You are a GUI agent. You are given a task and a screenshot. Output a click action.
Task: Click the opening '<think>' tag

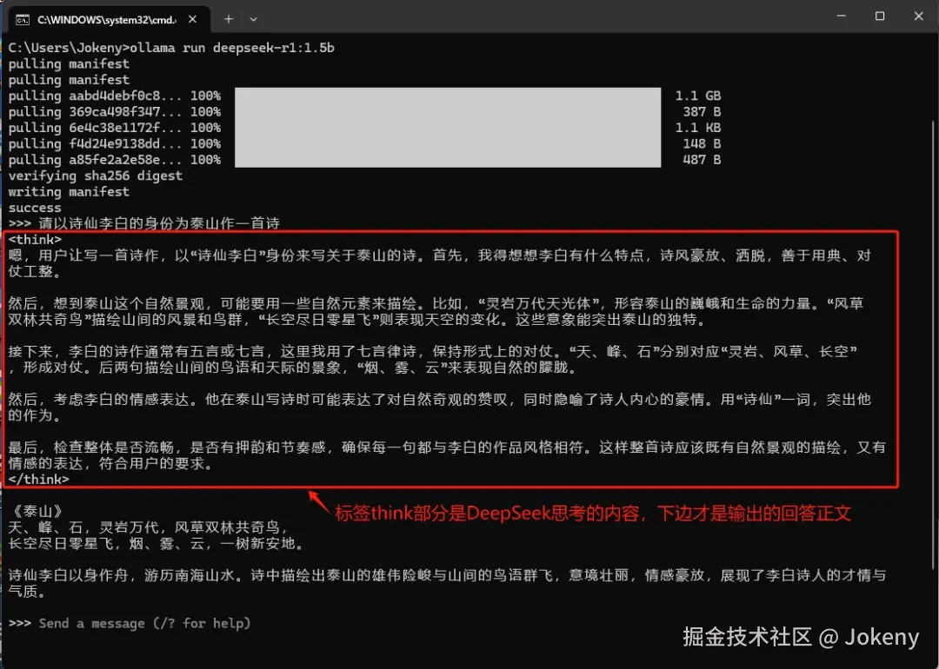coord(35,239)
